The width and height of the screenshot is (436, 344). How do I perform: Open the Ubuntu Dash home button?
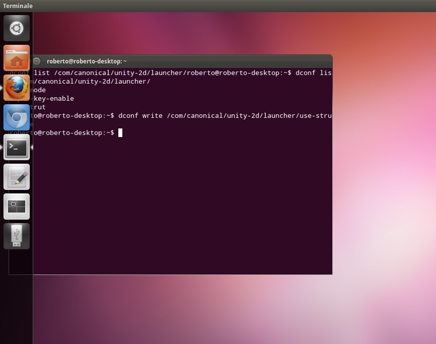click(17, 28)
